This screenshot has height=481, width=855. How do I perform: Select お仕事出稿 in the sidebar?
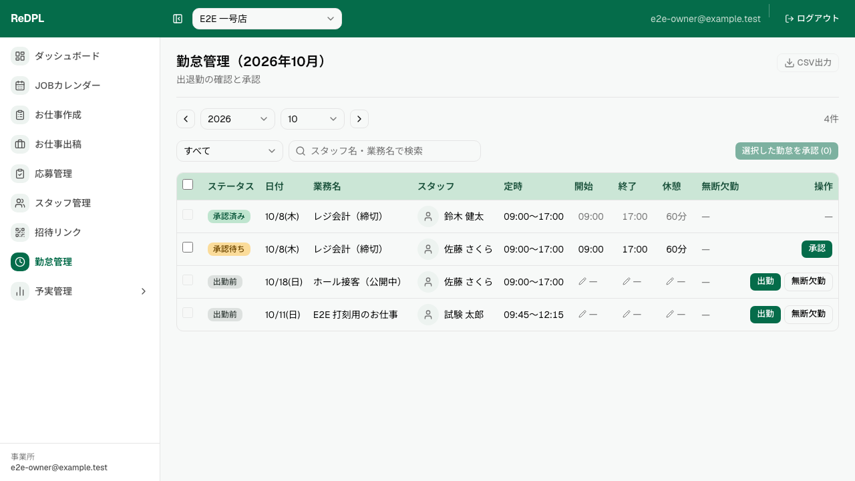point(80,144)
